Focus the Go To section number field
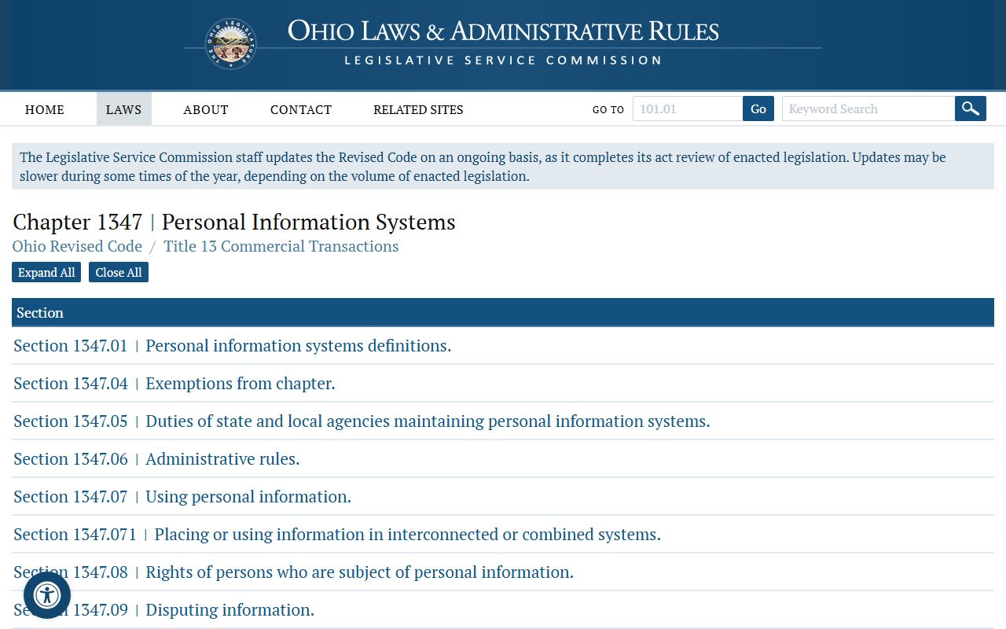This screenshot has height=629, width=1006. (x=688, y=109)
